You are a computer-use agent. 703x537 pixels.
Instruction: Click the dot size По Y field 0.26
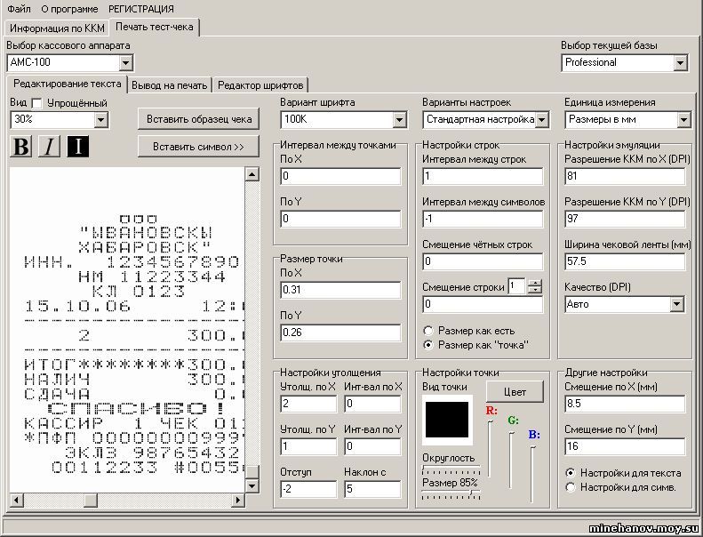[x=340, y=333]
